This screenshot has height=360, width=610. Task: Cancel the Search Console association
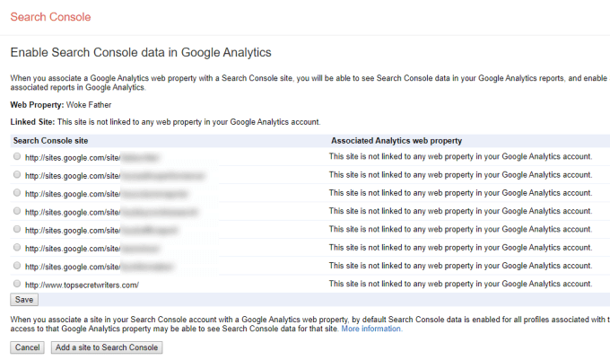pyautogui.click(x=28, y=347)
